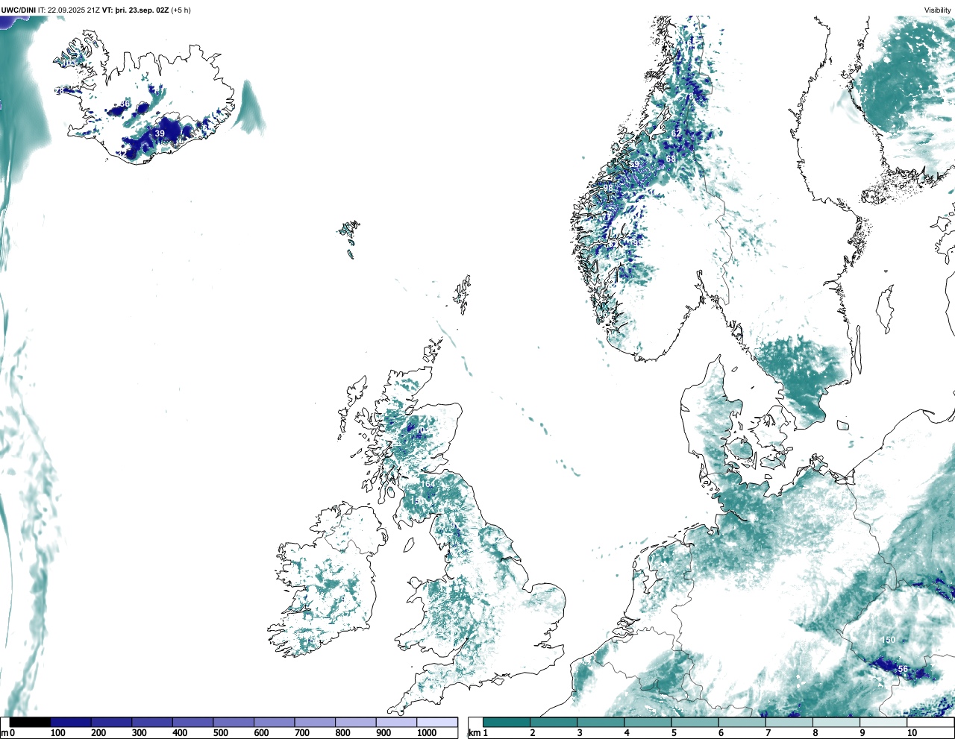Image resolution: width=955 pixels, height=739 pixels.
Task: Click the '39' value over Iceland
Action: (160, 134)
